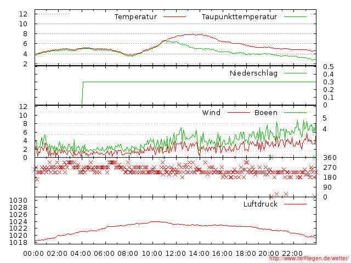
Task: Click the red Luftdruck legend line
Action: click(x=295, y=204)
